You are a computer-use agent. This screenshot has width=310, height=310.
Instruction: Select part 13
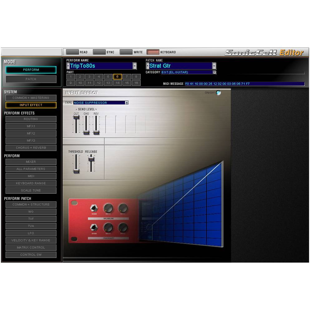point(108,83)
